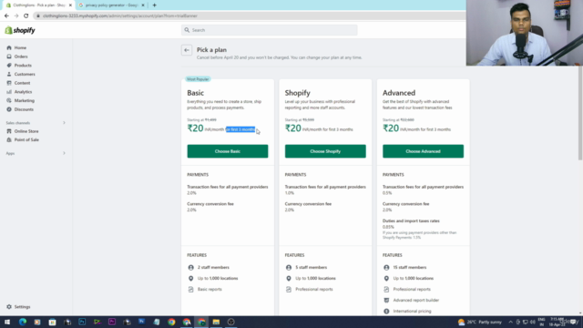The image size is (583, 328).
Task: Click the Choose Shopify button
Action: pos(325,151)
